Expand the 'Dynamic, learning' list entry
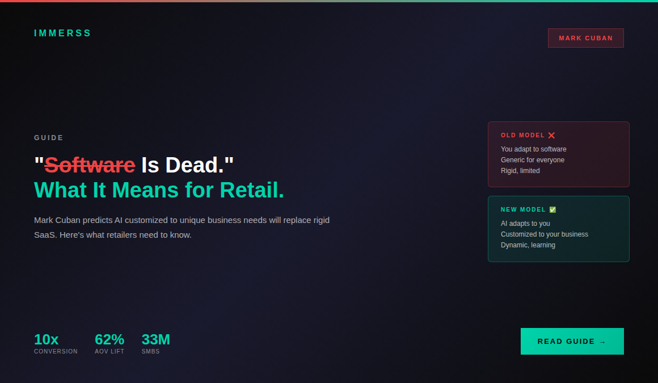Screen dimensions: 658x383 pos(528,245)
